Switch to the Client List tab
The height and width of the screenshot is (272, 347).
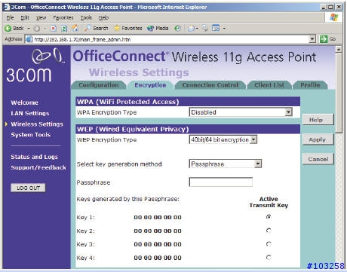point(269,85)
